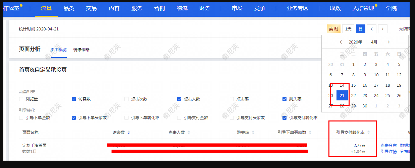This screenshot has width=415, height=168.
Task: Select the 实时 time range button
Action: [x=333, y=29]
